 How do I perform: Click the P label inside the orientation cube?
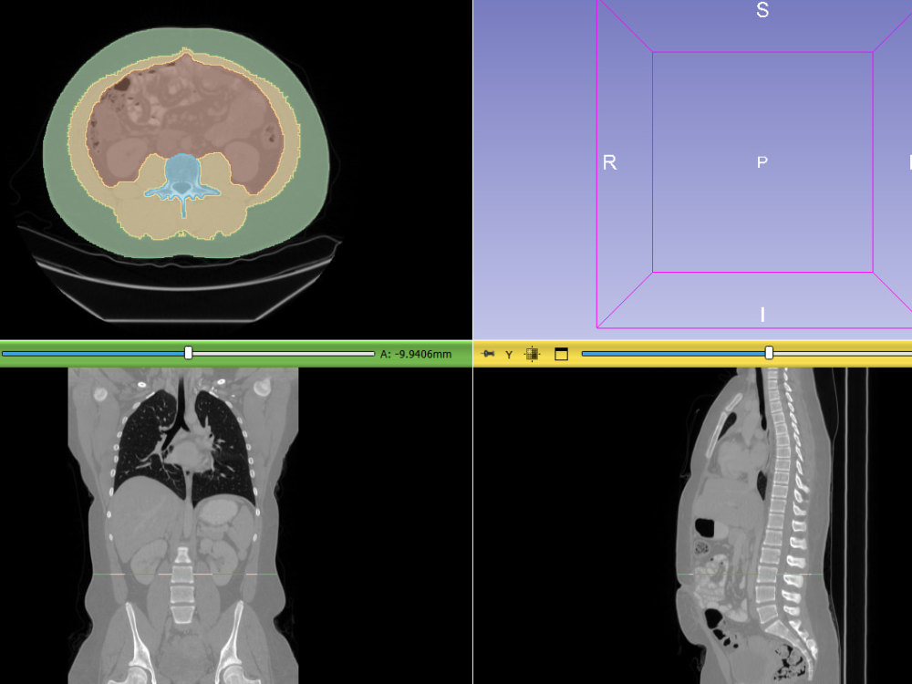click(762, 163)
